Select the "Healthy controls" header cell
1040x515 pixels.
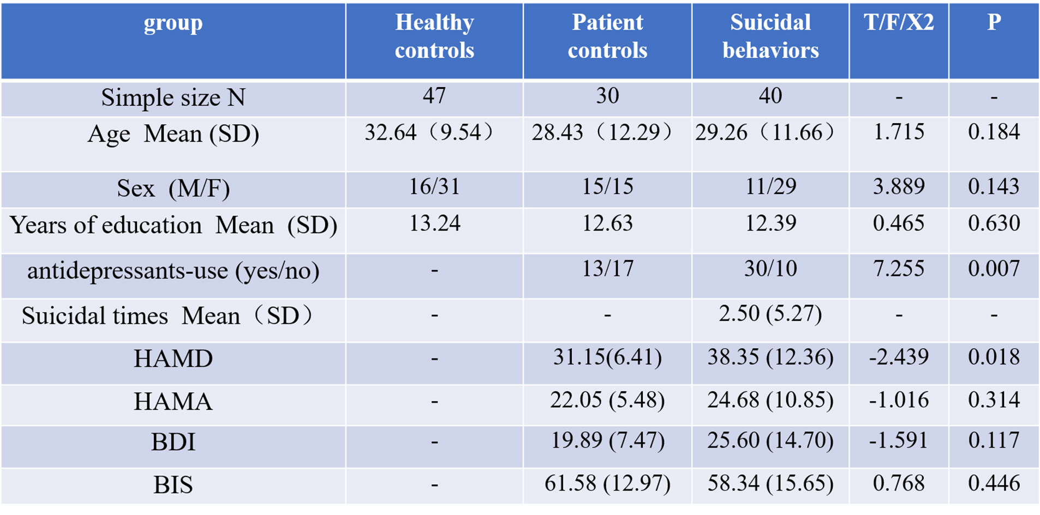(434, 37)
